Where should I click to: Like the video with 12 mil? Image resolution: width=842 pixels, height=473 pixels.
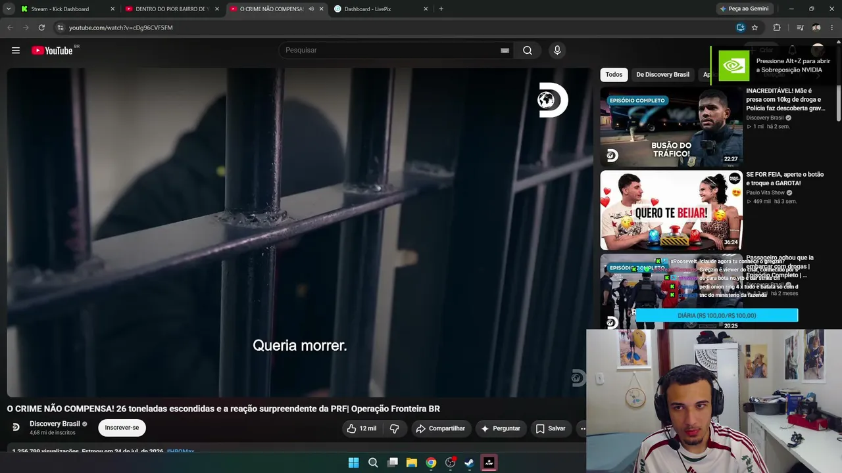(361, 428)
